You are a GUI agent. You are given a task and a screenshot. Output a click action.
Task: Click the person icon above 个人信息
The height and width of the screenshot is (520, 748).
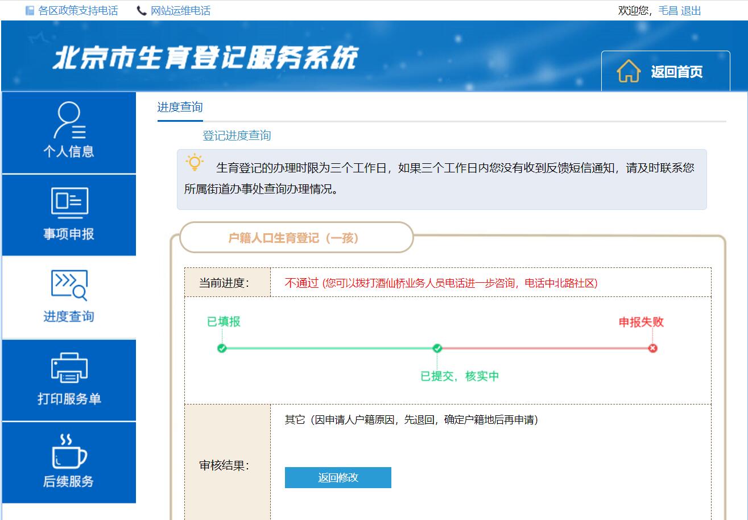(x=69, y=121)
